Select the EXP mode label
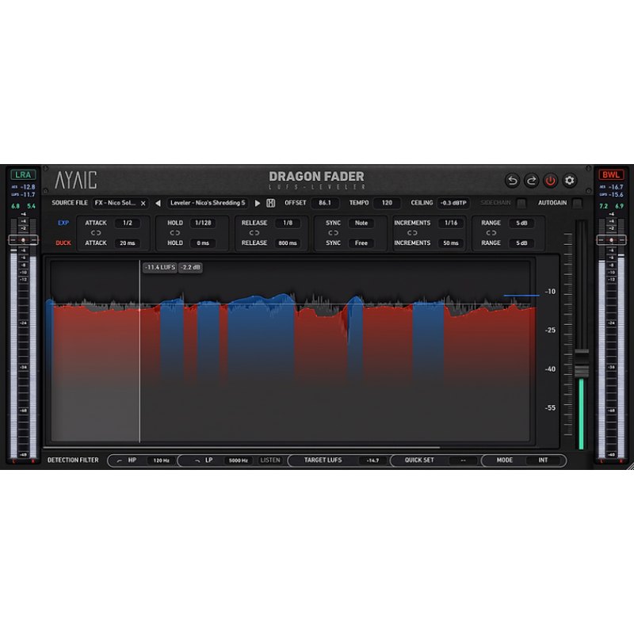 tap(63, 223)
